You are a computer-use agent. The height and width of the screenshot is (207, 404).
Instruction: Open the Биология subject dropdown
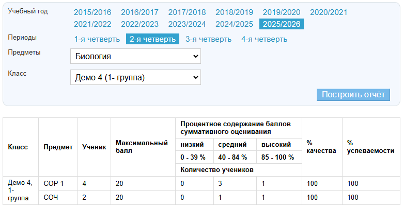135,56
